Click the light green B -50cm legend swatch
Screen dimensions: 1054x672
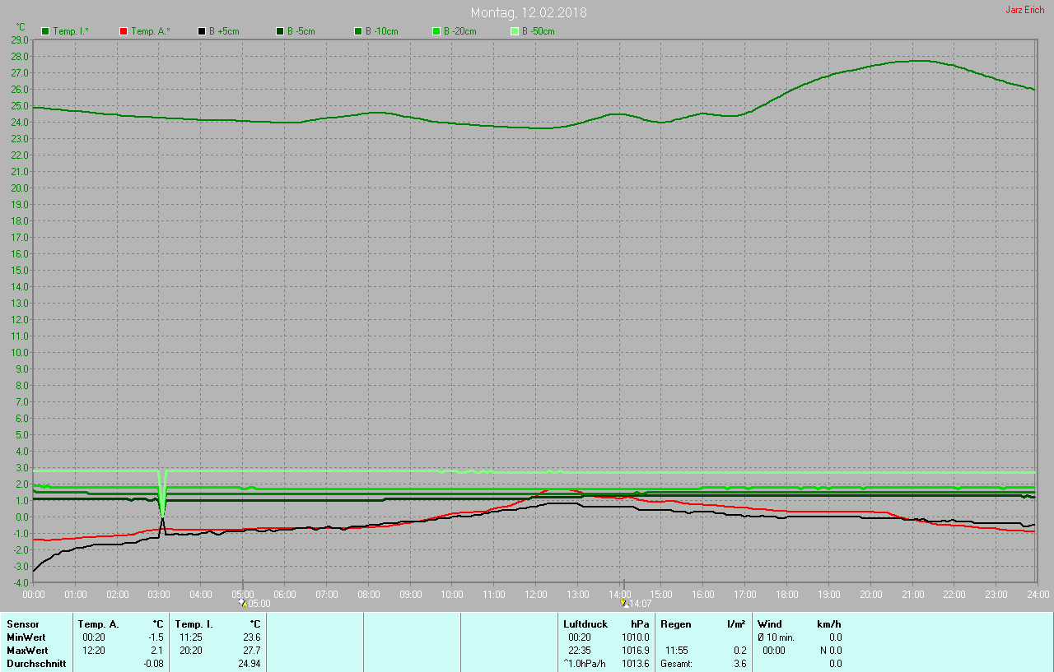515,31
